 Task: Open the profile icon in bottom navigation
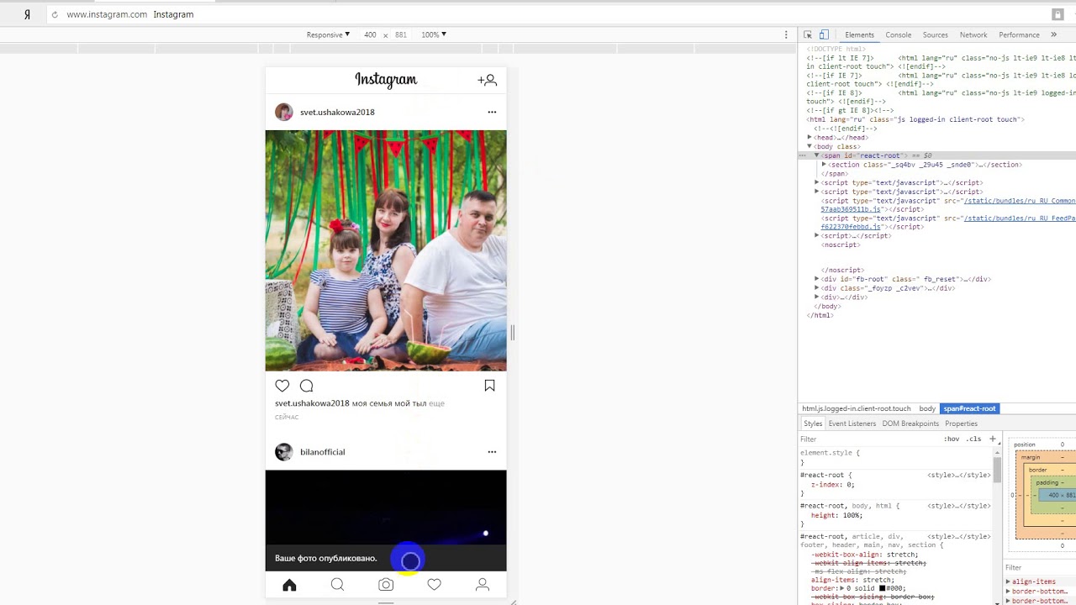click(483, 585)
